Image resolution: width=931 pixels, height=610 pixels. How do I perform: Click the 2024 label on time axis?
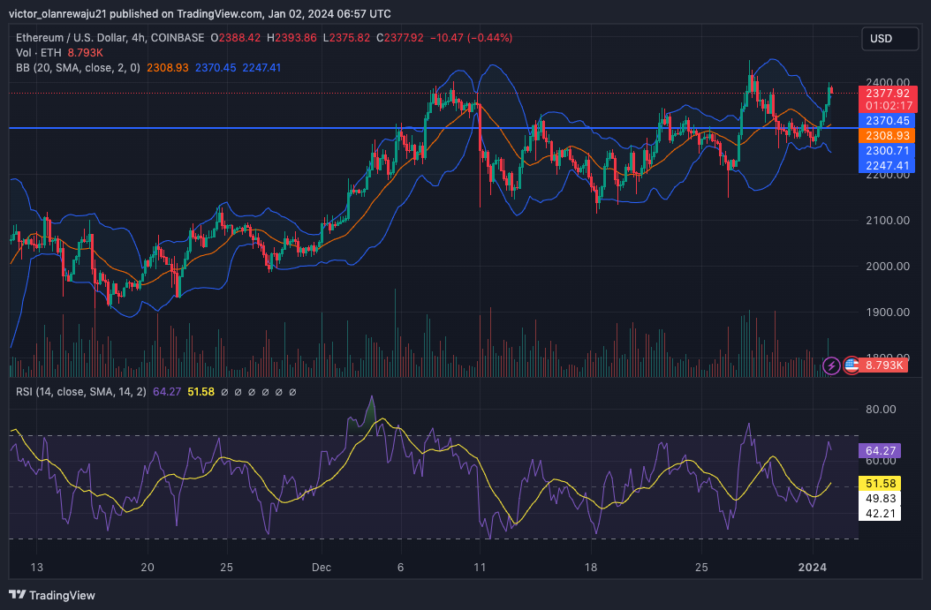point(813,568)
